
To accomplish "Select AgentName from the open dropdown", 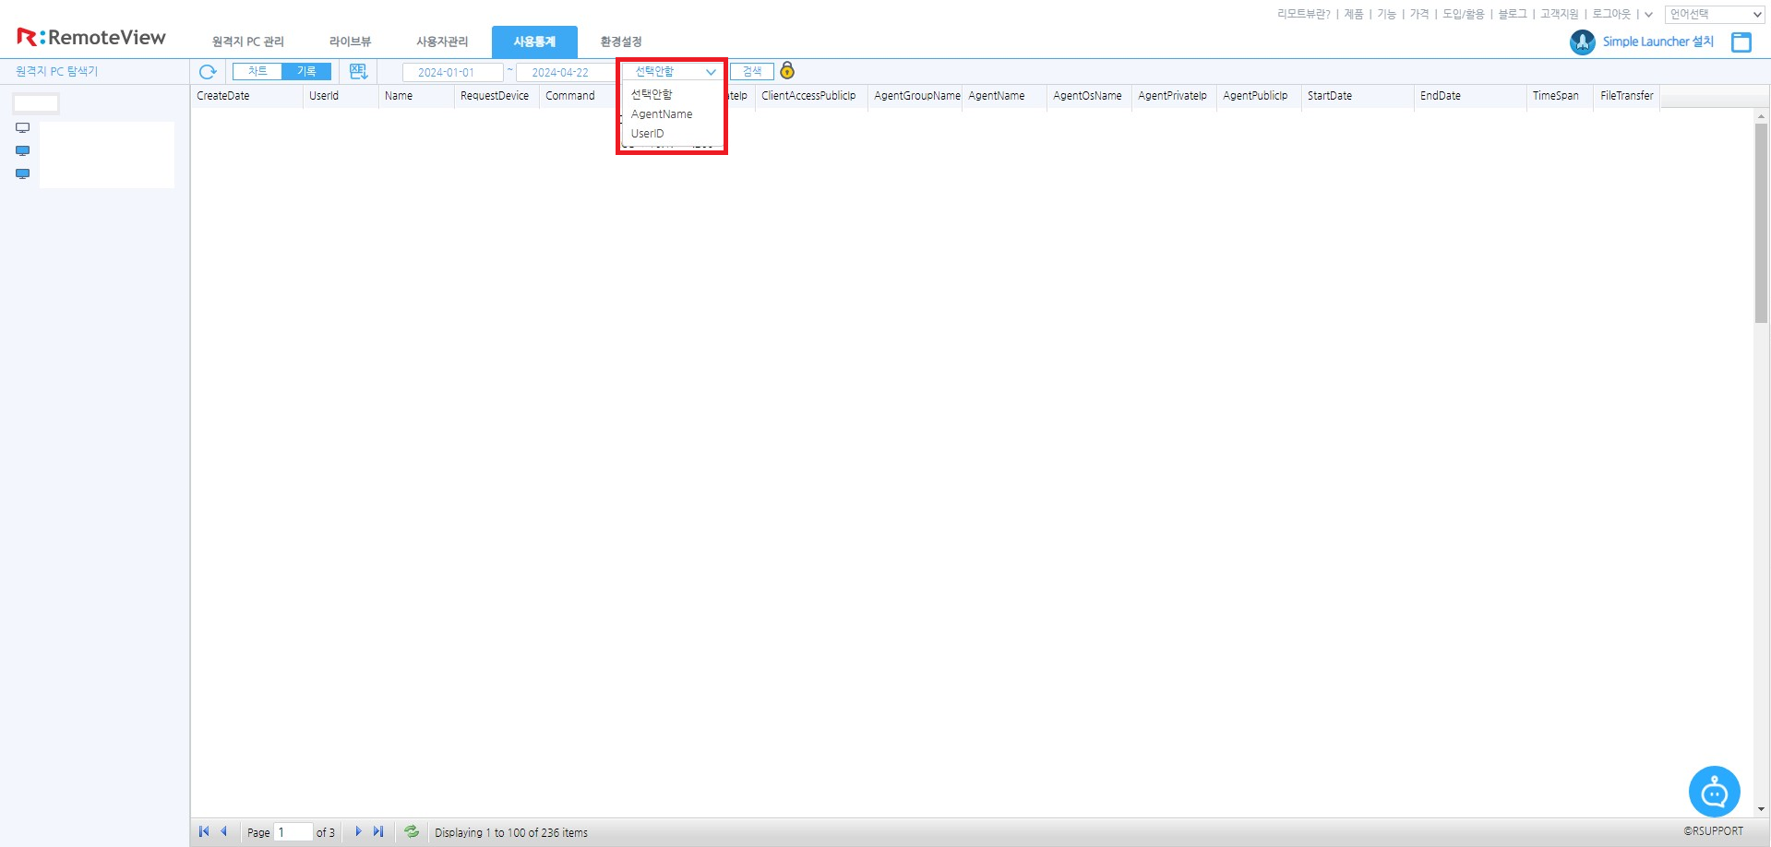I will pos(662,114).
